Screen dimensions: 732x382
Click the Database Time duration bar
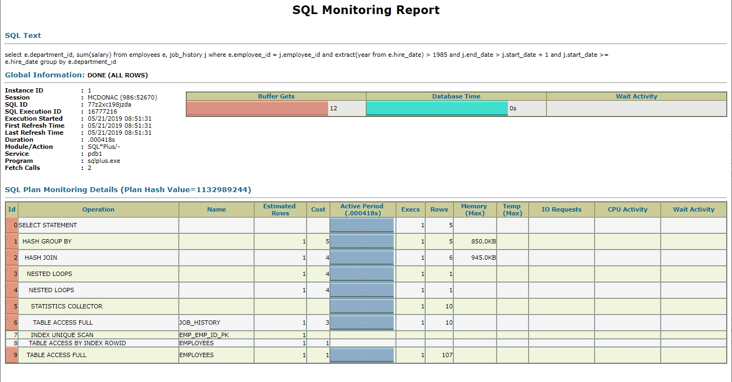(436, 108)
